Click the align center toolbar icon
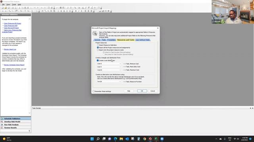This screenshot has height=142, width=254. click(x=89, y=11)
